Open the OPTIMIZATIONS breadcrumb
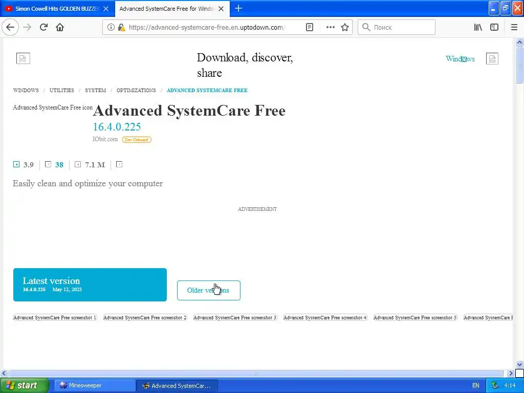The image size is (524, 393). point(136,90)
